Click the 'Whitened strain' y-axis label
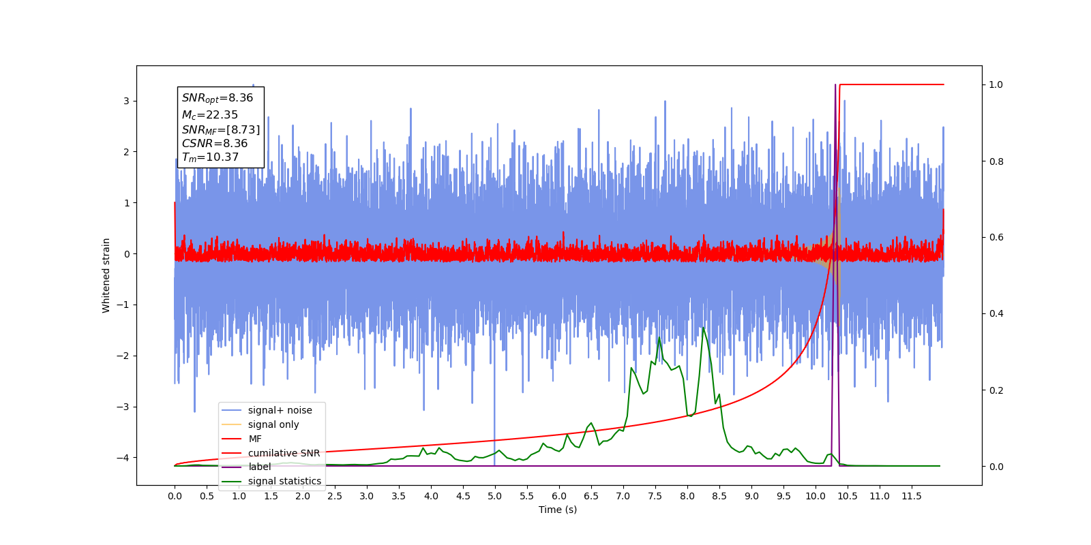Image resolution: width=1091 pixels, height=545 pixels. click(x=106, y=275)
